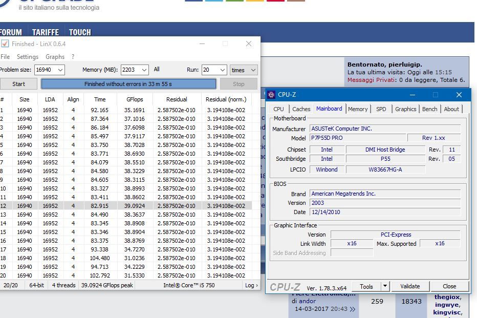Switch to the Memory tab in CPU-Z

(x=358, y=109)
